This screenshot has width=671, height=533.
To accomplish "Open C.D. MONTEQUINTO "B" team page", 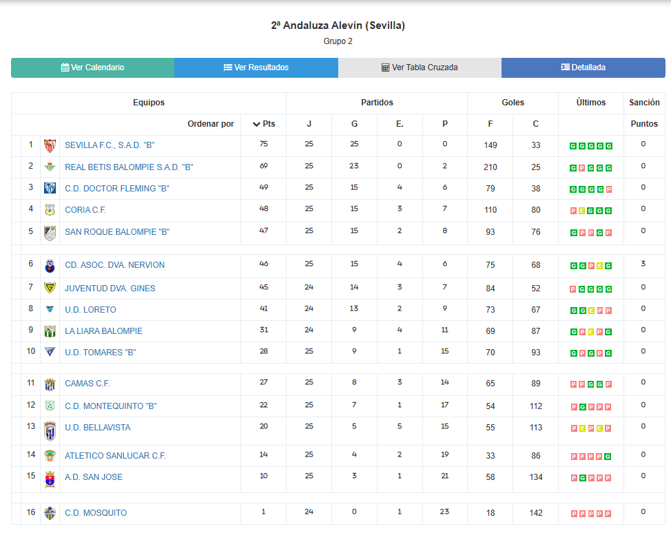I will (111, 406).
